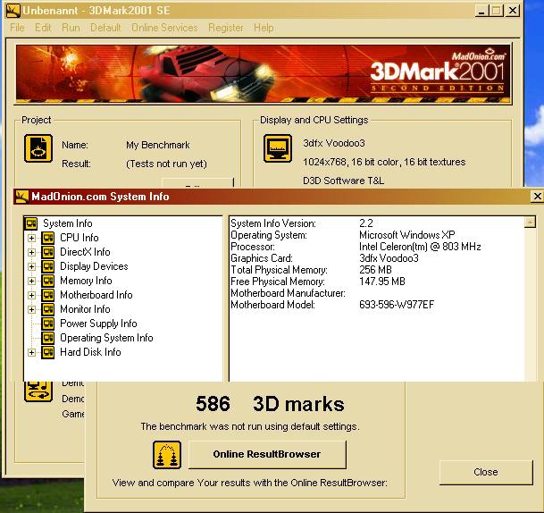Open the Run menu
This screenshot has width=544, height=513.
(71, 28)
